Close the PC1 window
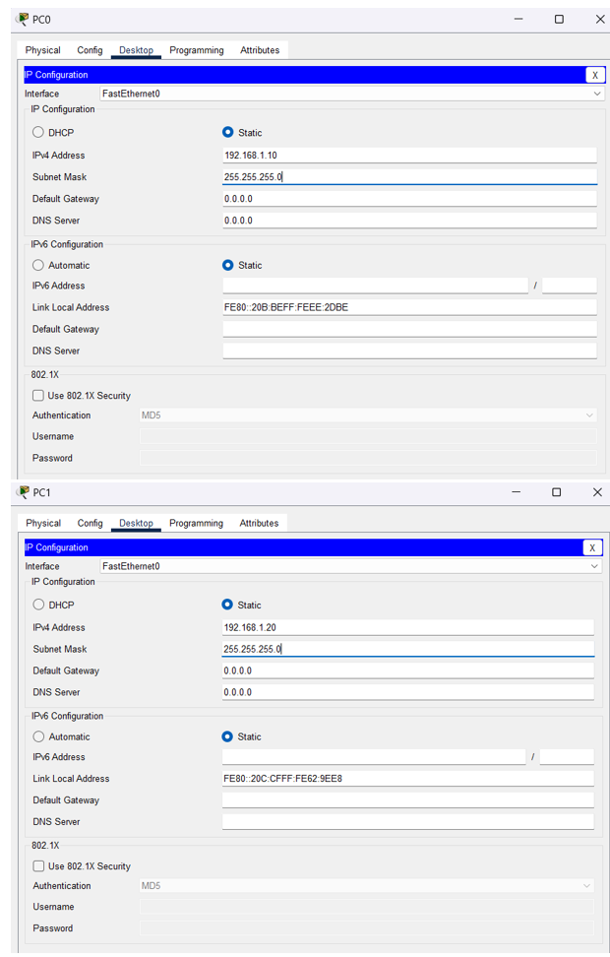Viewport: 610px width, 957px height. [x=597, y=492]
